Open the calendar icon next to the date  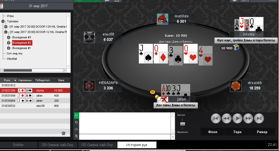1,6
